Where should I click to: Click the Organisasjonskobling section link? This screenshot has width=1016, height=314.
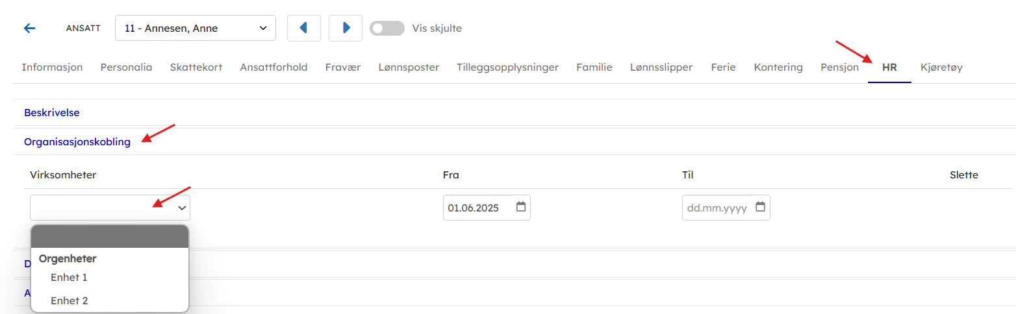click(x=77, y=141)
